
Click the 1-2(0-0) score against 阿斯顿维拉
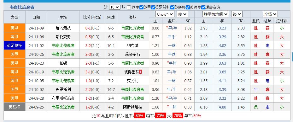92,107
